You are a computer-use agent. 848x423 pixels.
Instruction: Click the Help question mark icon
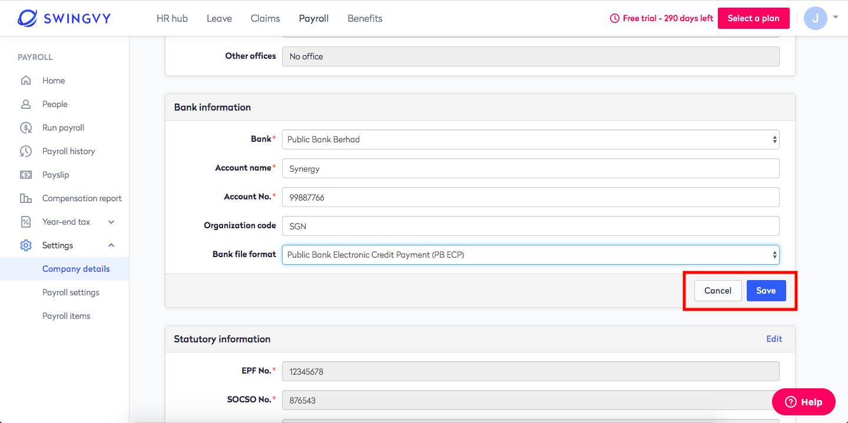pos(790,402)
